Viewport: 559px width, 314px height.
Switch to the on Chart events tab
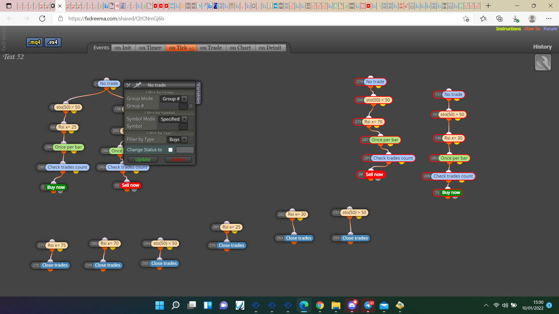240,48
